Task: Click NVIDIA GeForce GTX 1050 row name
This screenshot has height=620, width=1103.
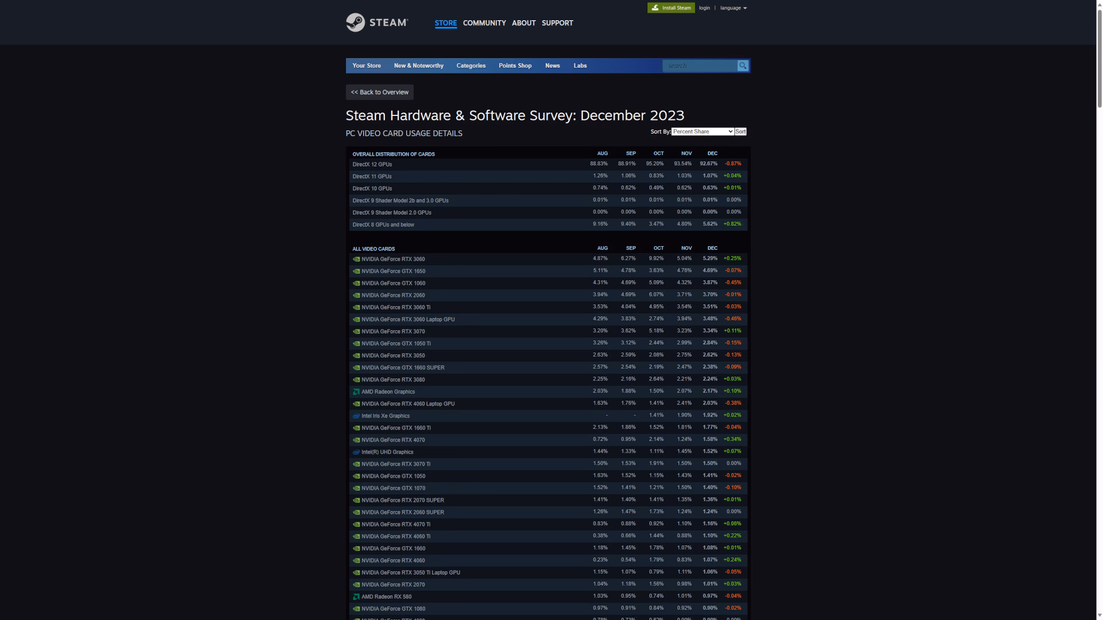Action: 394,476
